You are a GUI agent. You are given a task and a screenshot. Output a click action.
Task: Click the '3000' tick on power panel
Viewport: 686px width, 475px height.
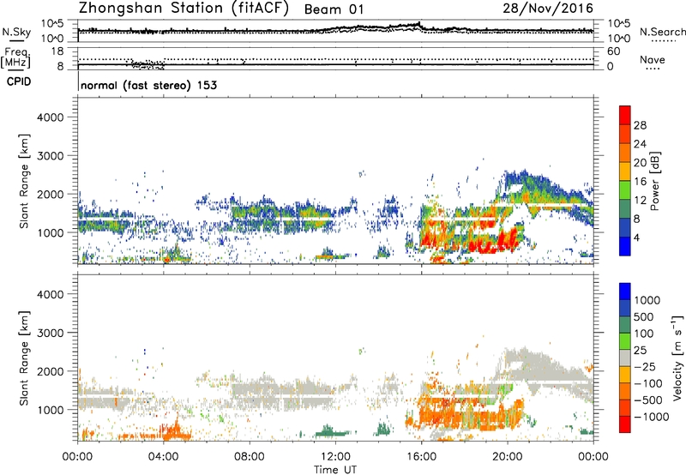click(50, 156)
